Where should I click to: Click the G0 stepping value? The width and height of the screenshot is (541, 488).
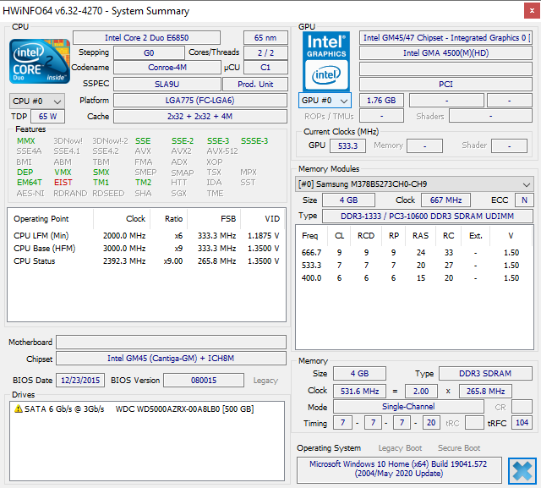point(149,52)
